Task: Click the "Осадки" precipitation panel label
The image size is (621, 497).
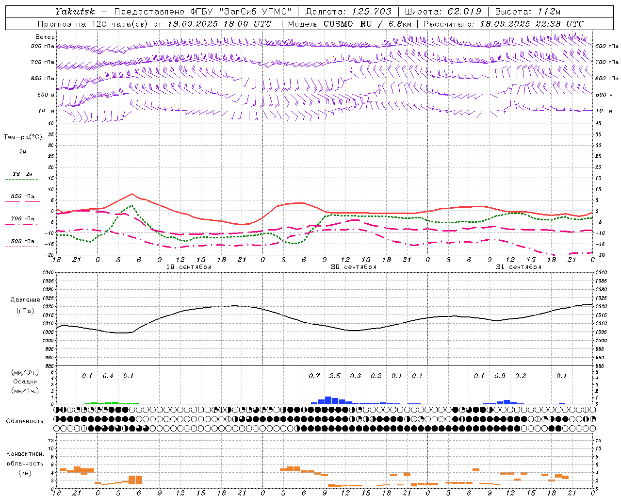Action: (25, 381)
